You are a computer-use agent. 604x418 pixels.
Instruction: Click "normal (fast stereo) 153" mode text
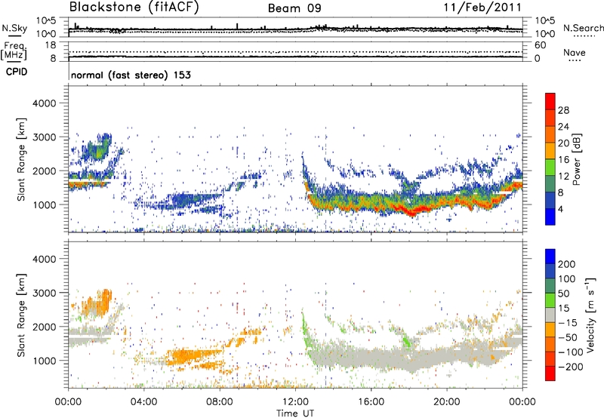click(x=131, y=75)
